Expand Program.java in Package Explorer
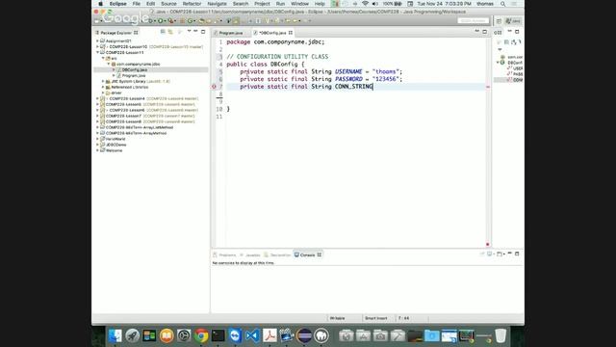Screen dimensions: 616x347 tap(114, 75)
